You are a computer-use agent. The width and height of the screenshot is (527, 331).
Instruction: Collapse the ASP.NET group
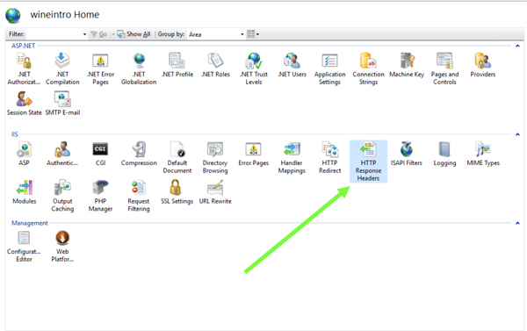[517, 46]
